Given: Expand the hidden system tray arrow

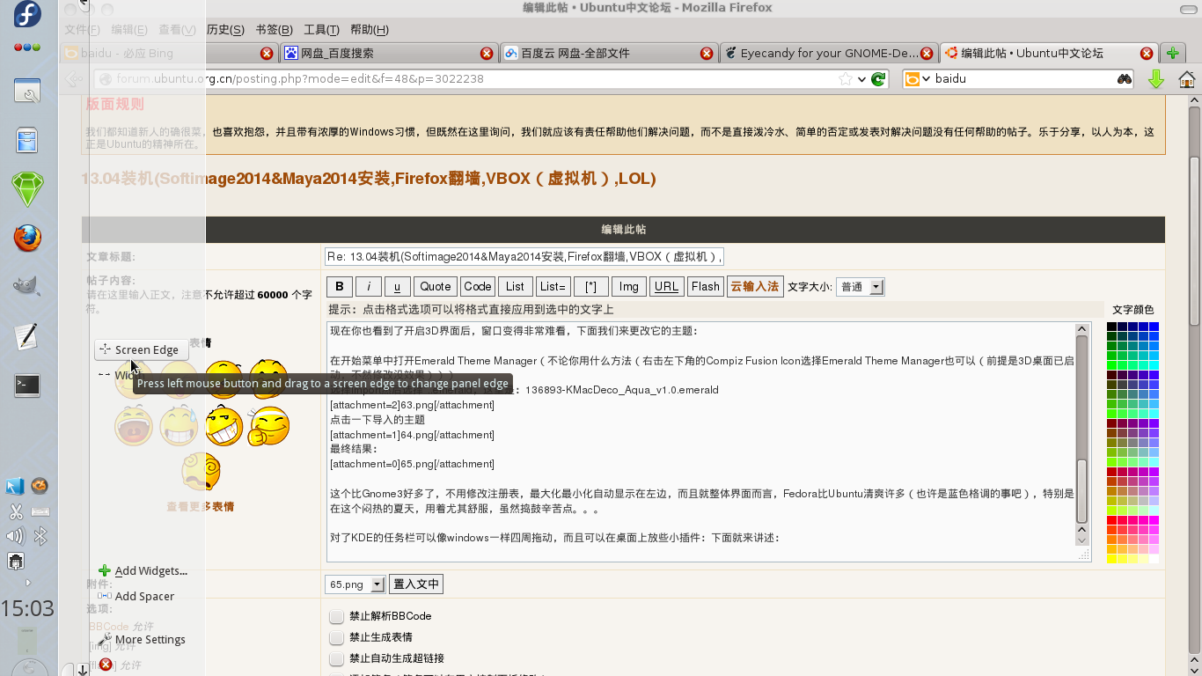Looking at the screenshot, I should click(27, 583).
